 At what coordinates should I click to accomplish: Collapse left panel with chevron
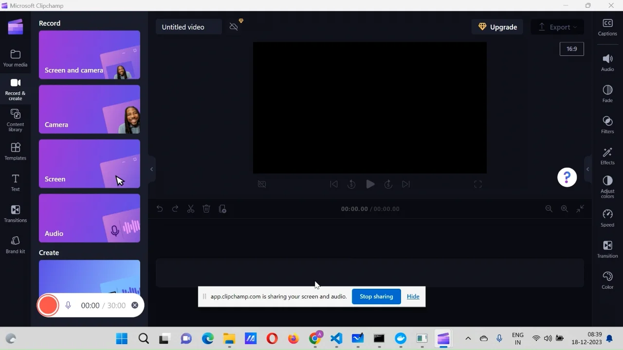click(152, 169)
